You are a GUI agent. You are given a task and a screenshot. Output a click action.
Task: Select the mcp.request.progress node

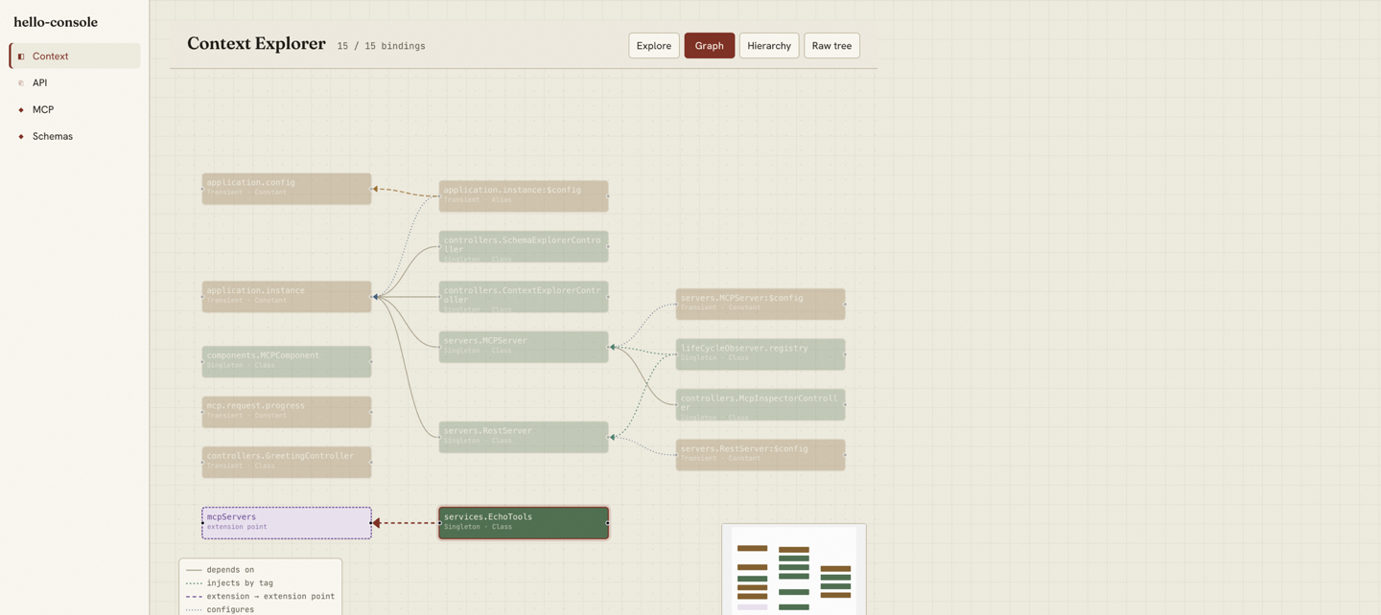[287, 412]
